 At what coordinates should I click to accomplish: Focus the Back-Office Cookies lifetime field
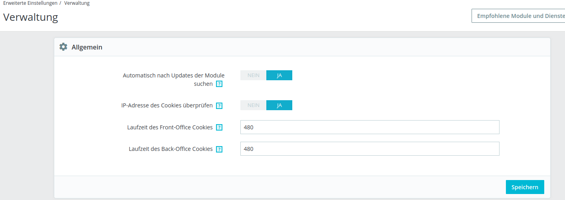point(369,149)
